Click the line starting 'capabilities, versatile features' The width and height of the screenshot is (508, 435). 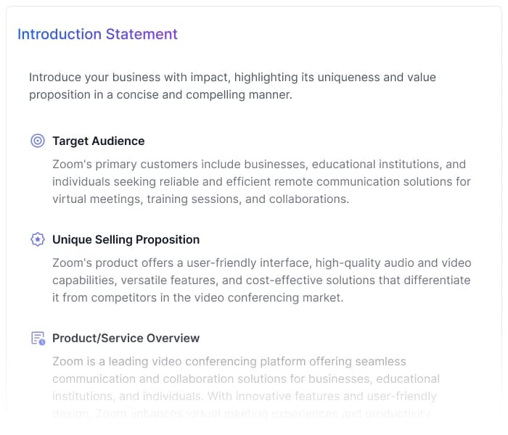pyautogui.click(x=261, y=280)
